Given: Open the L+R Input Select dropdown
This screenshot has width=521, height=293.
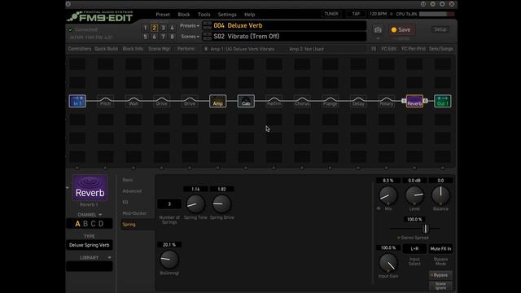Looking at the screenshot, I should tap(414, 248).
